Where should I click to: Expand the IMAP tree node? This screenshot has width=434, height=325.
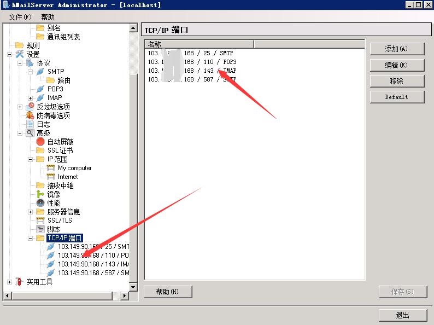click(31, 98)
